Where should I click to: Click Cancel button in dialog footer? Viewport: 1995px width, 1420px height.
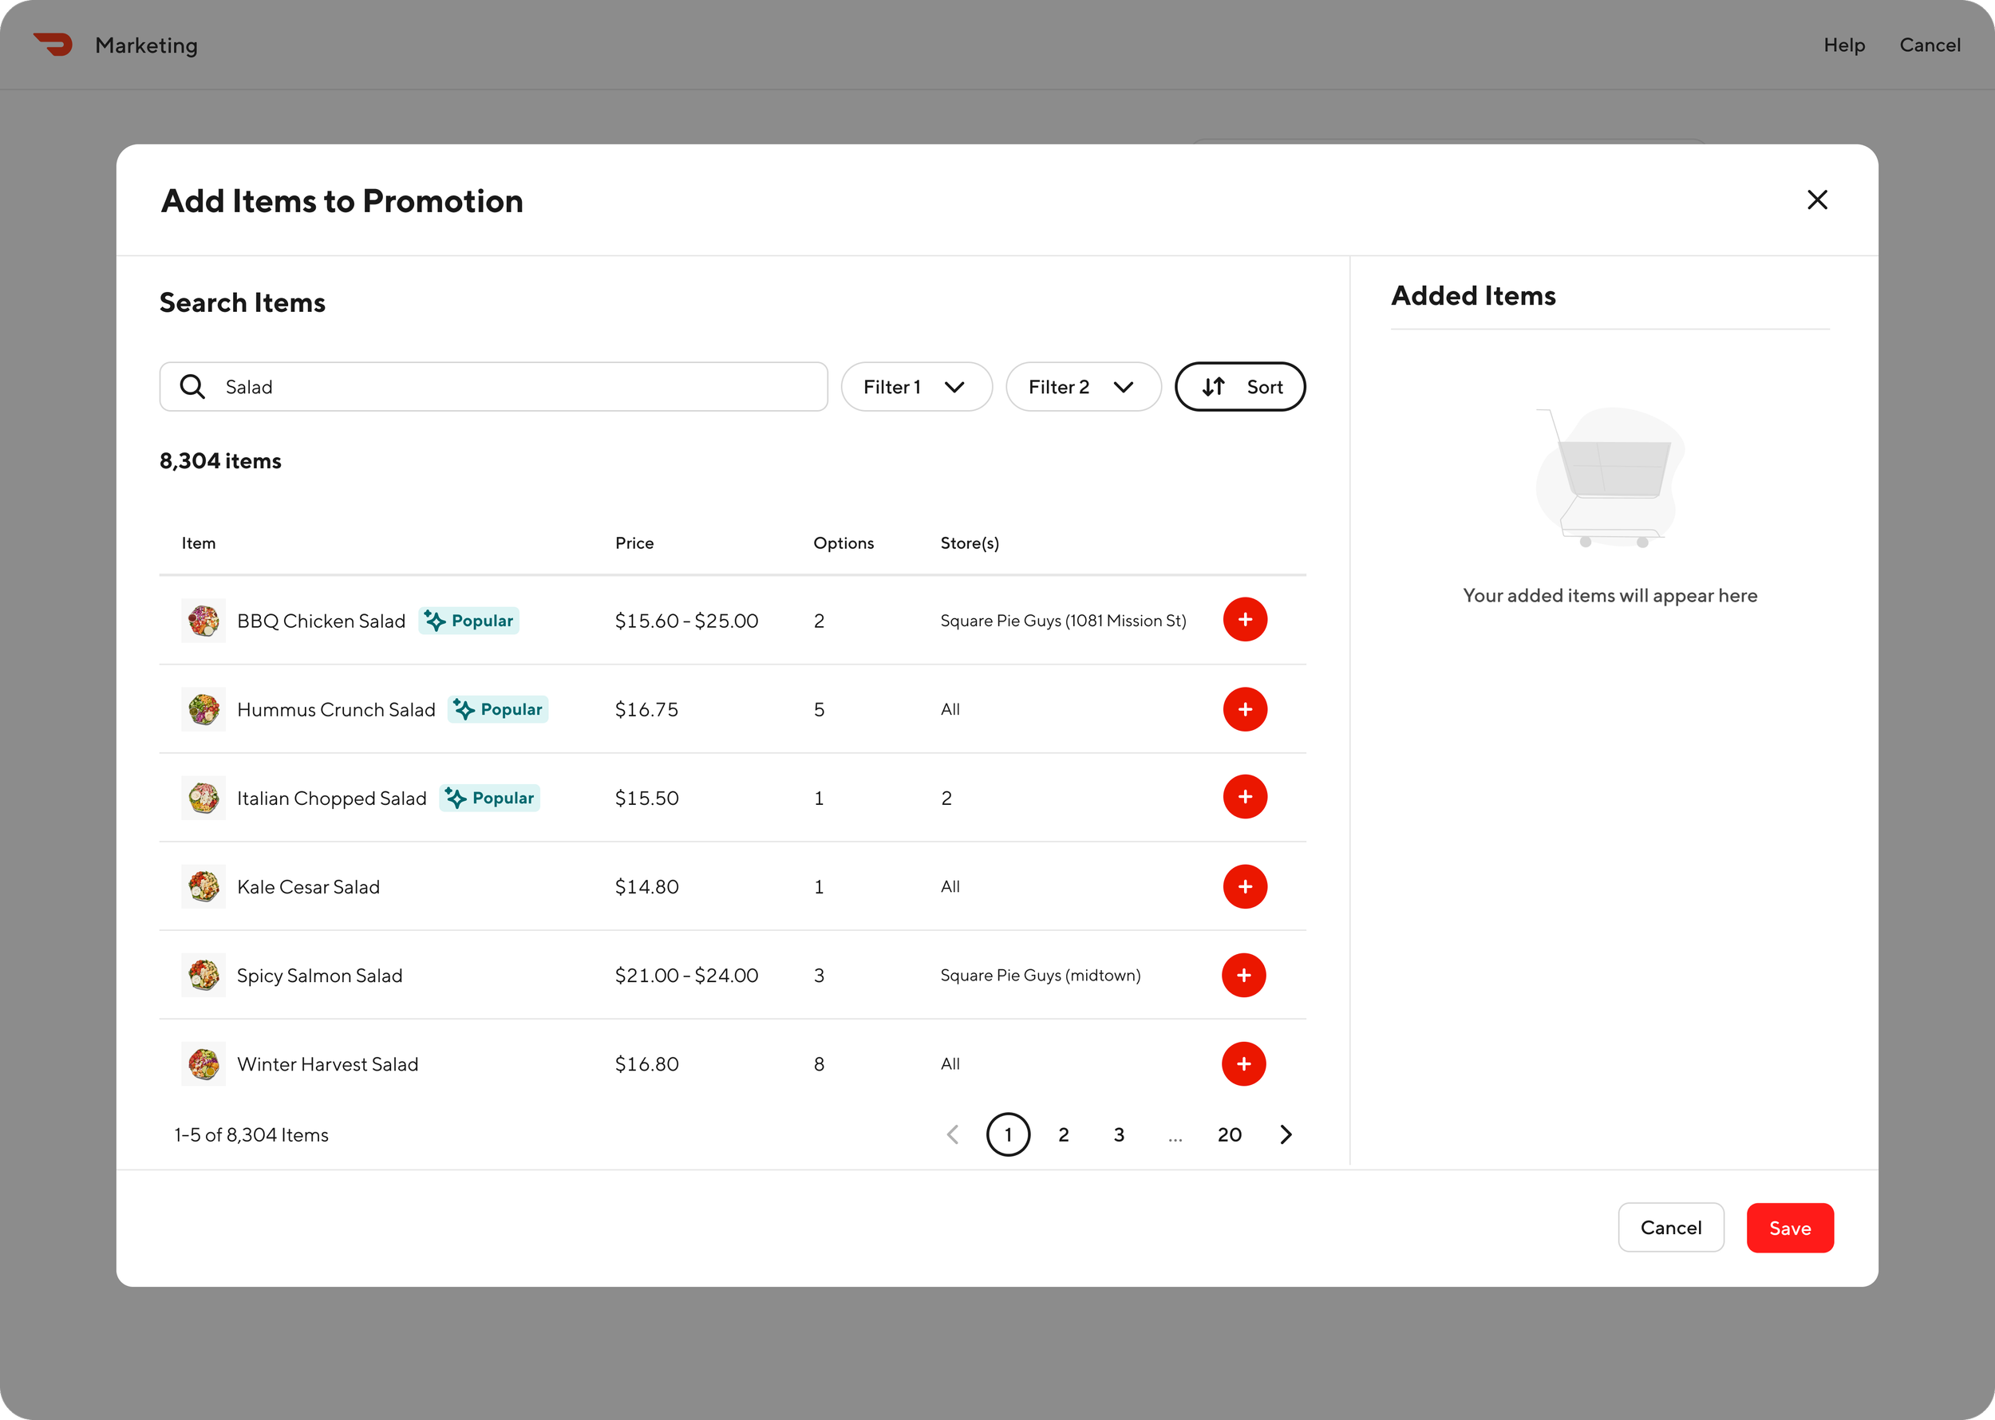pyautogui.click(x=1670, y=1228)
